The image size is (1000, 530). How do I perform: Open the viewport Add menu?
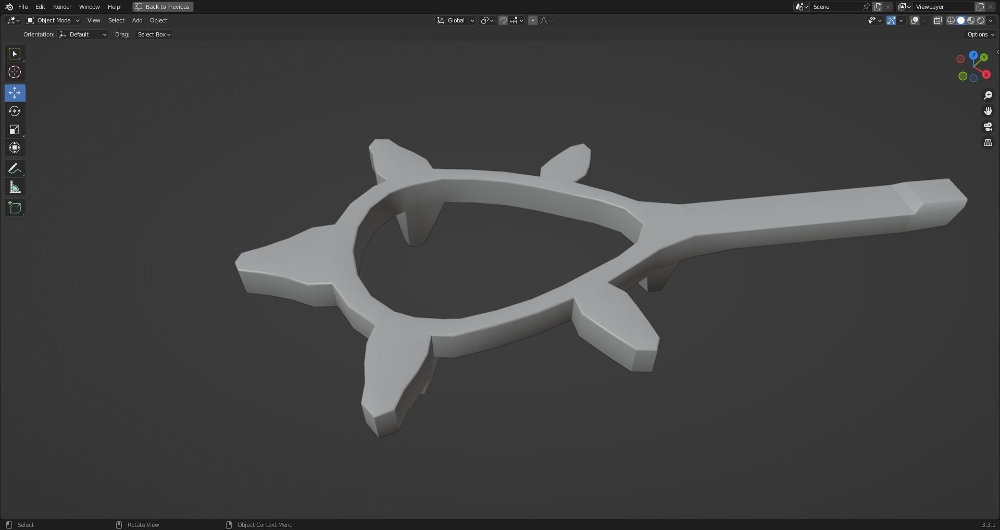[x=137, y=20]
